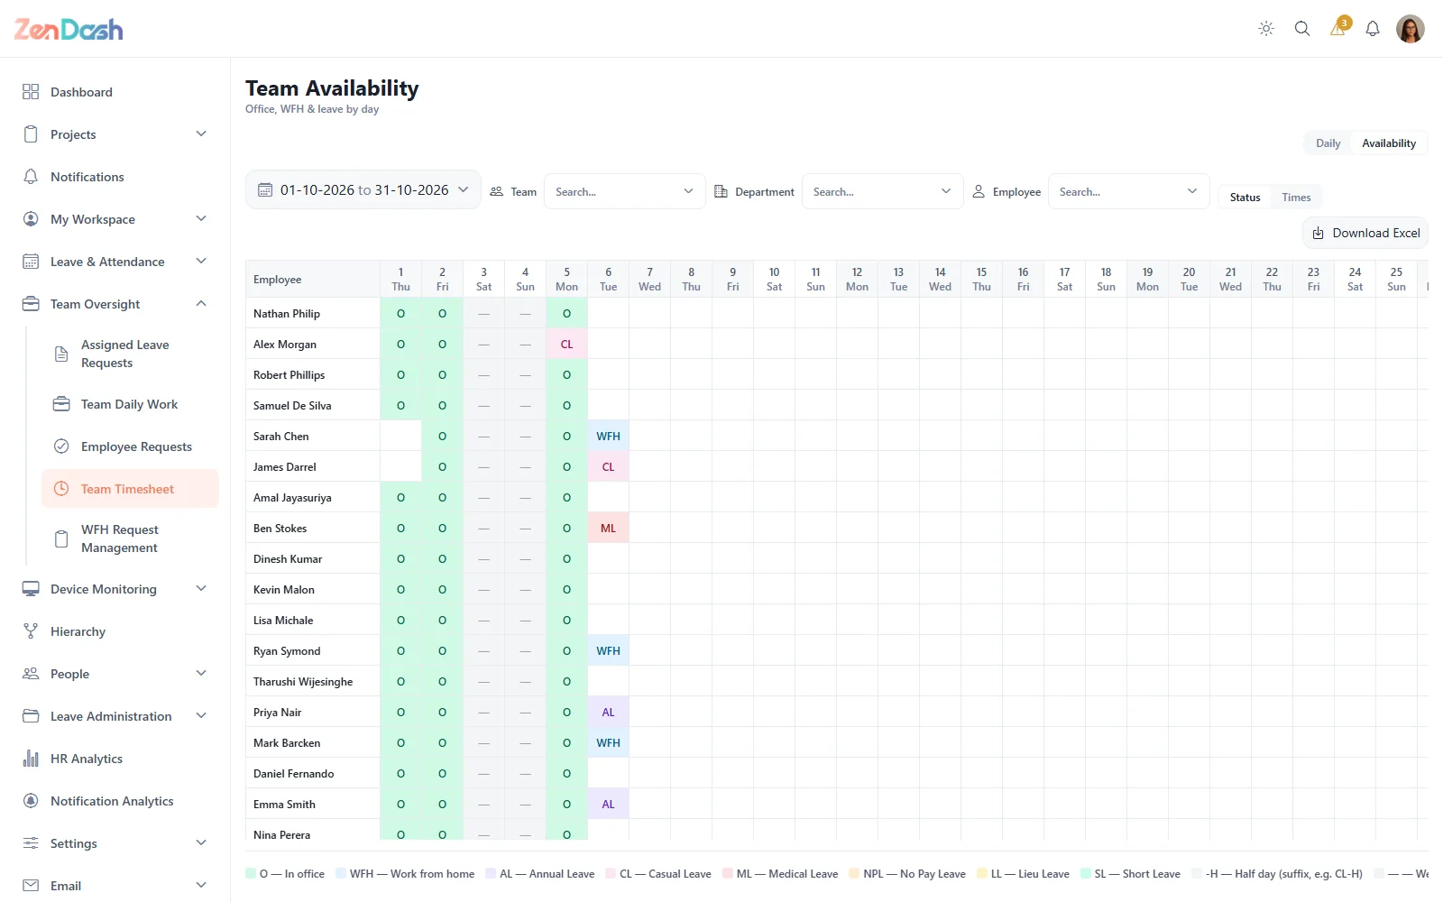Expand the My Workspace section chevron
The height and width of the screenshot is (902, 1443).
(x=201, y=219)
